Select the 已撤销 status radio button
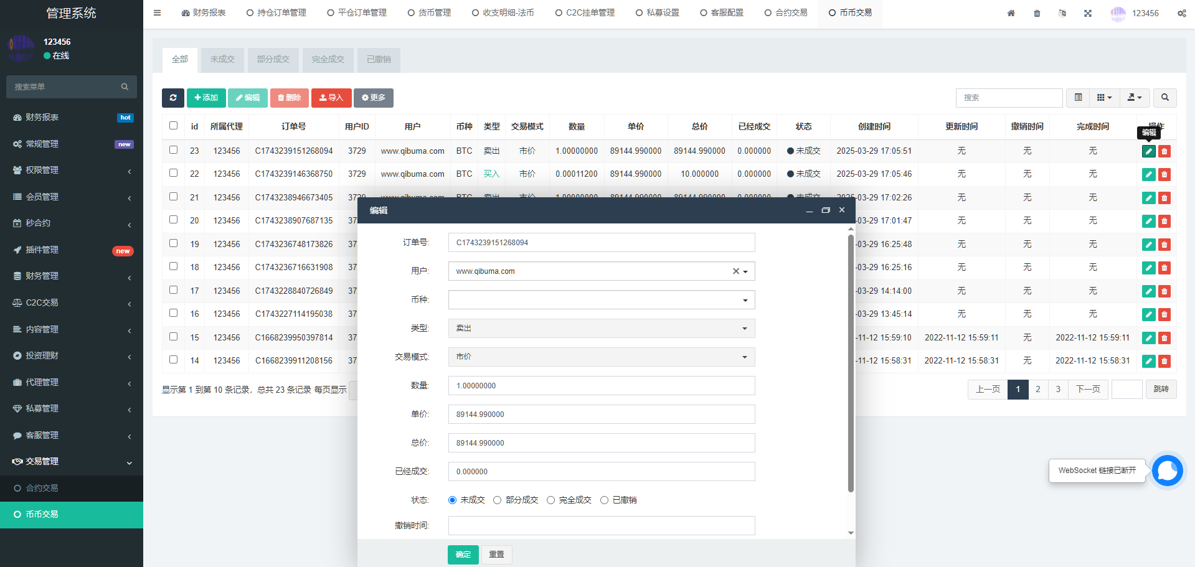Image resolution: width=1195 pixels, height=567 pixels. (x=604, y=500)
